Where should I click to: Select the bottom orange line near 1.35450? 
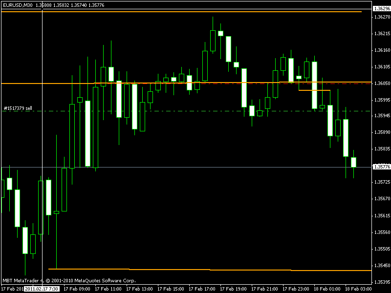pos(210,270)
